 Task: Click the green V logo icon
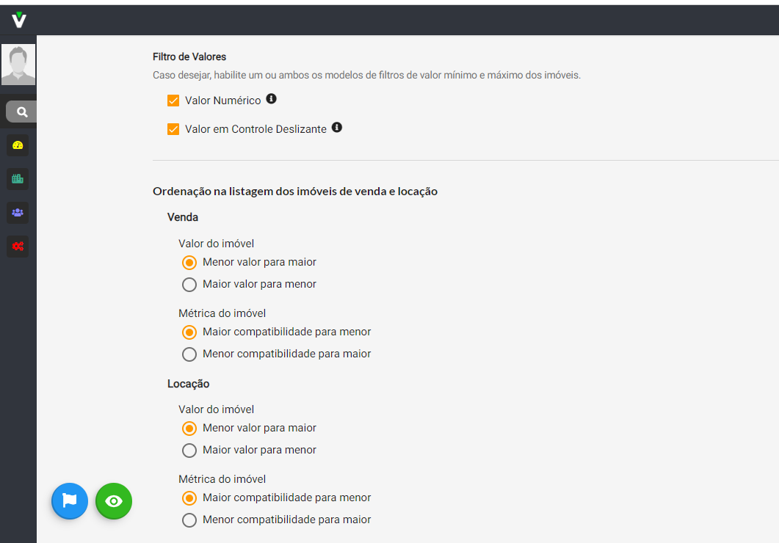19,20
